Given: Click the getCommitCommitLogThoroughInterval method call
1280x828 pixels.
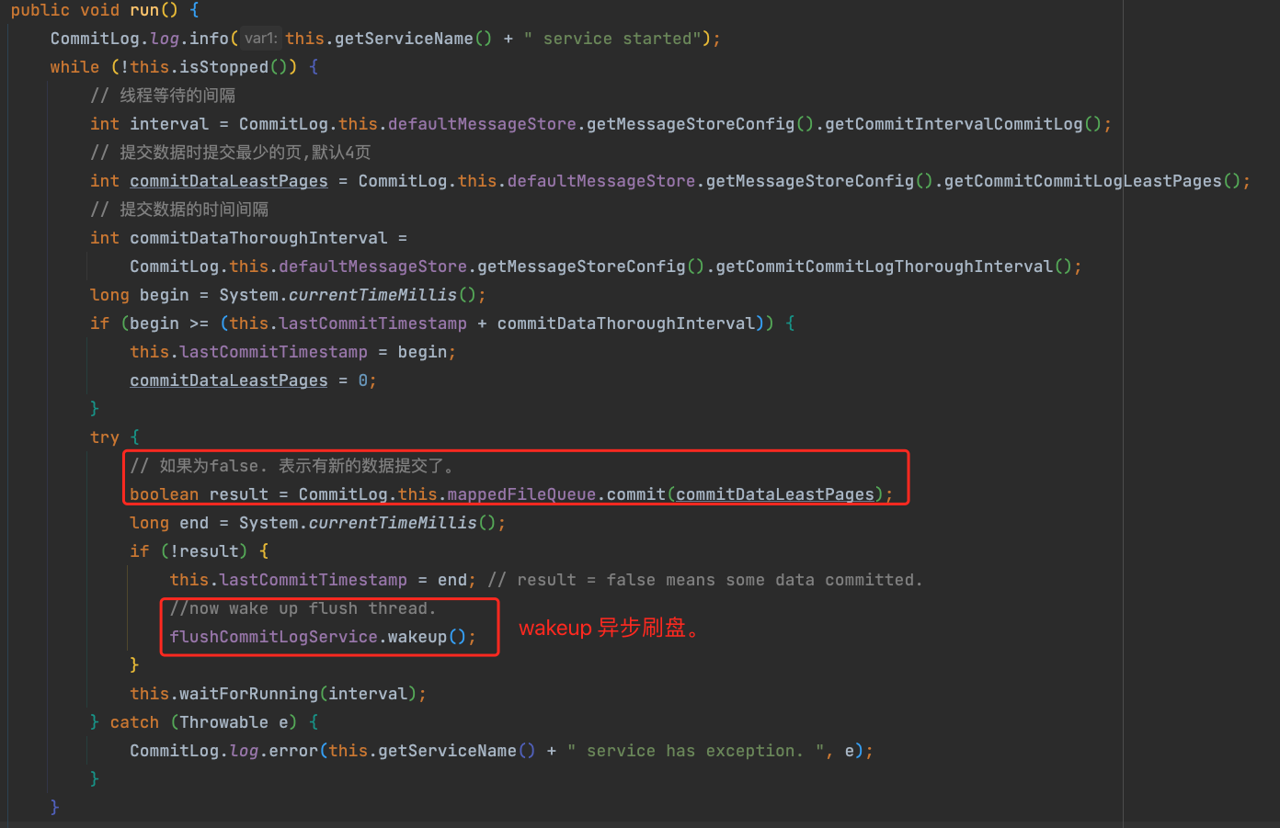Looking at the screenshot, I should [884, 267].
